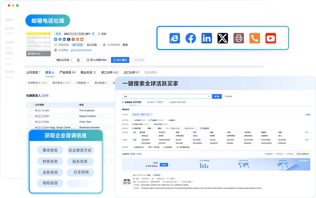
Task: Click the phone contact icon
Action: click(x=255, y=38)
